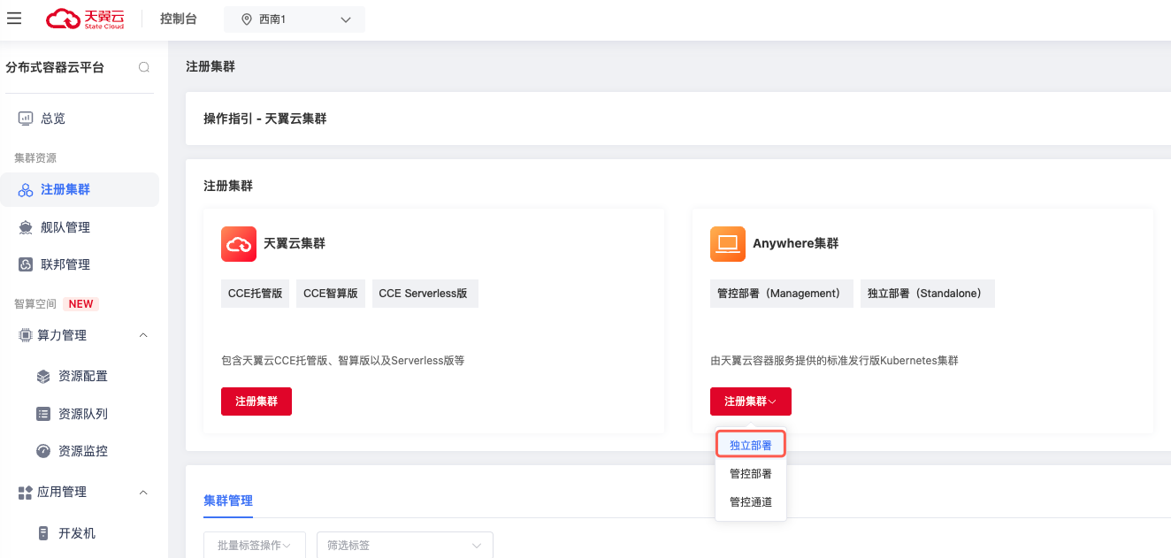Click the NEW badge beside 智算空间
Viewport: 1171px width, 558px height.
pyautogui.click(x=80, y=304)
